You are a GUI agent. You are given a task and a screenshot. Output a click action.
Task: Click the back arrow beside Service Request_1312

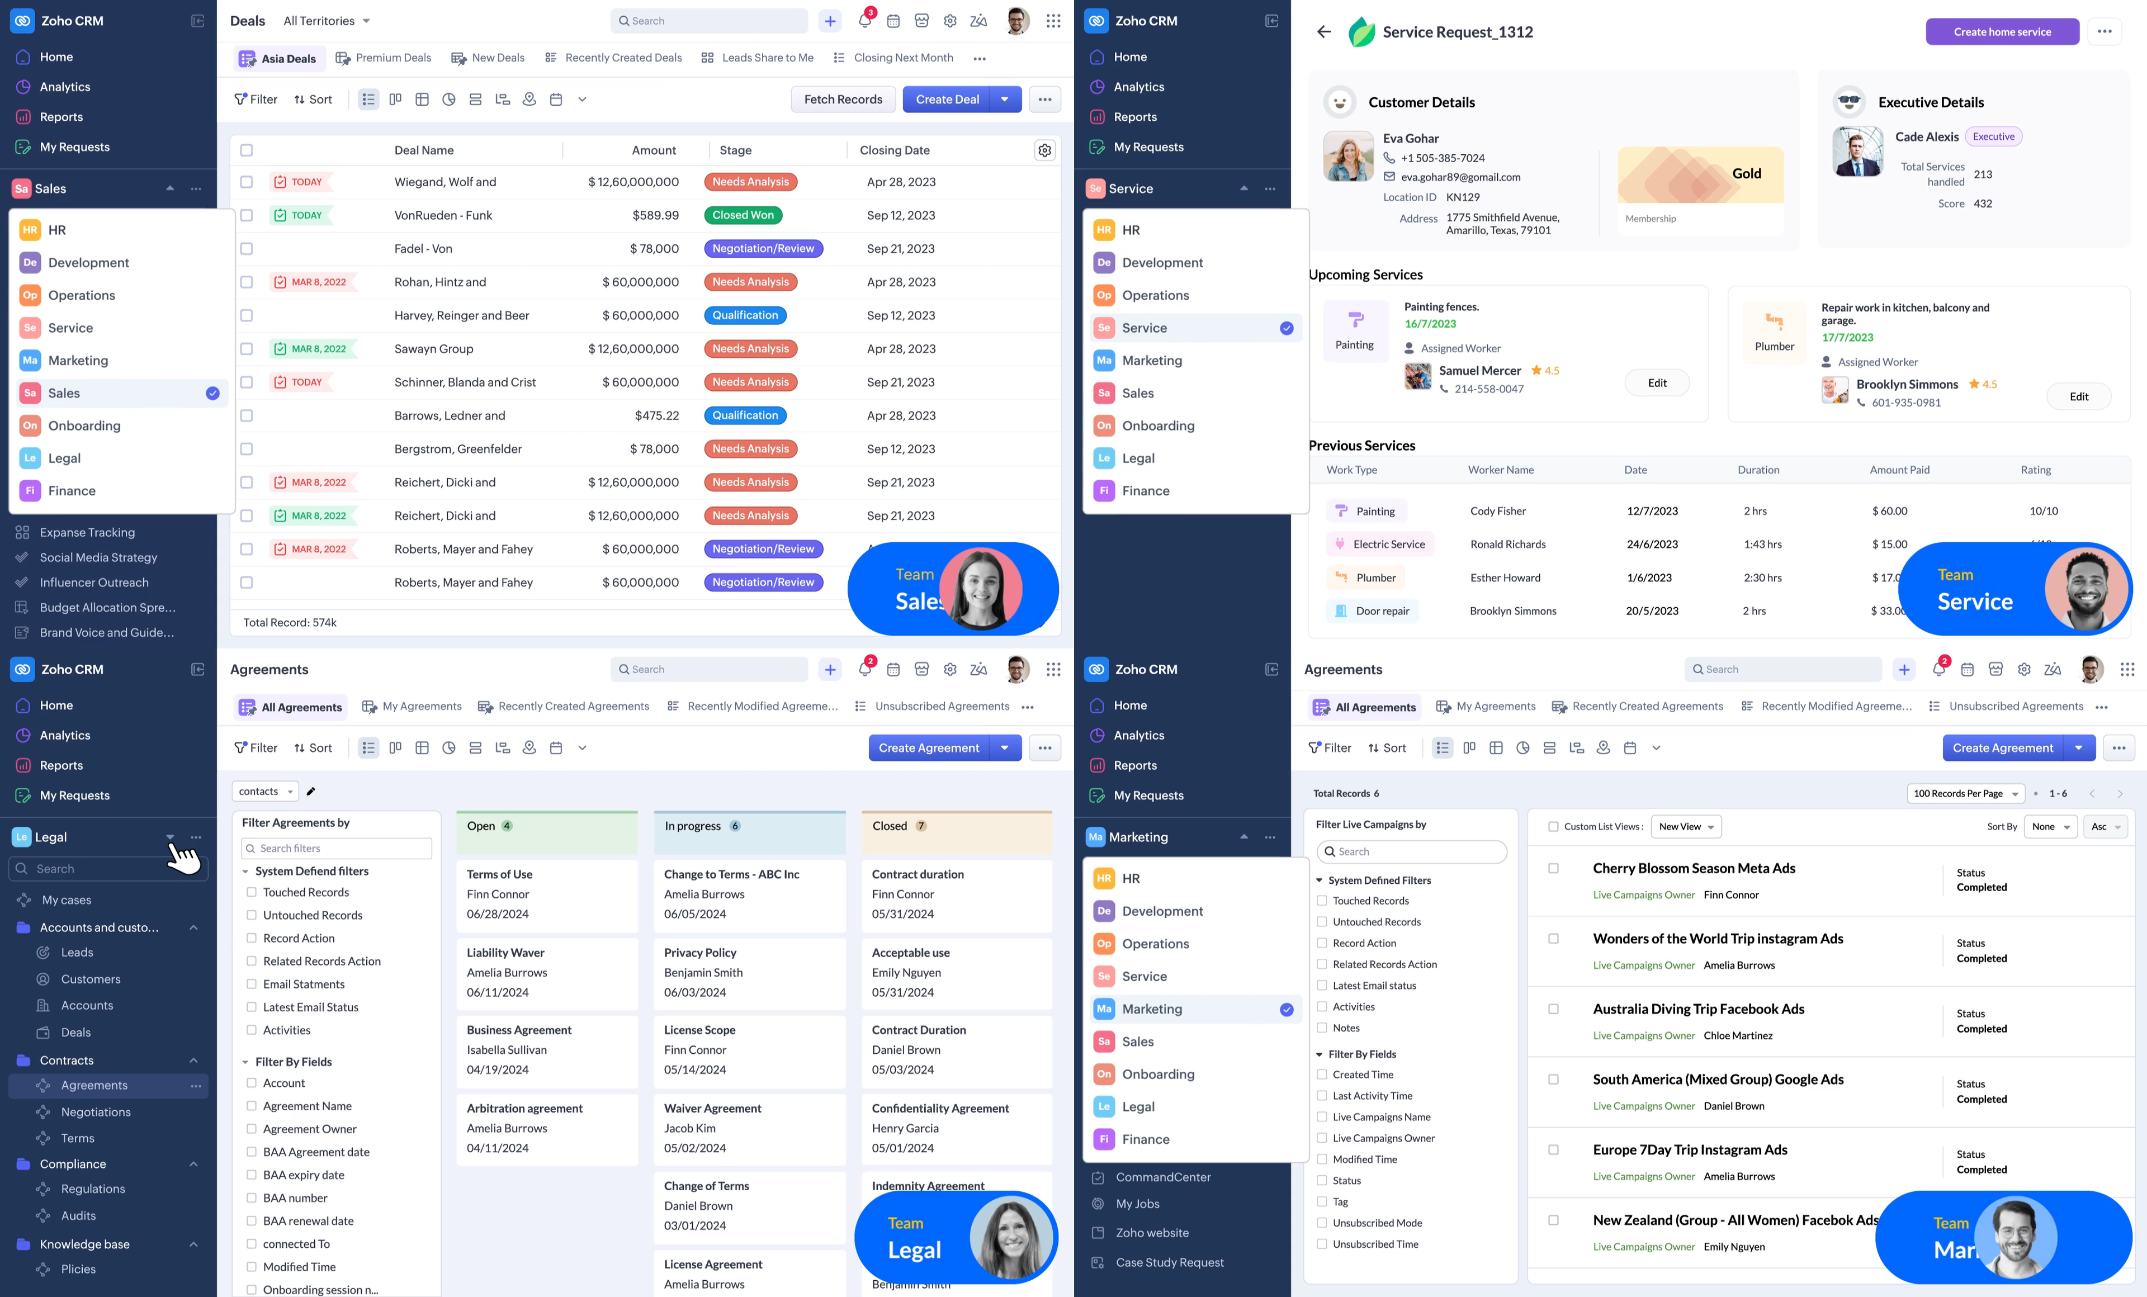tap(1323, 32)
